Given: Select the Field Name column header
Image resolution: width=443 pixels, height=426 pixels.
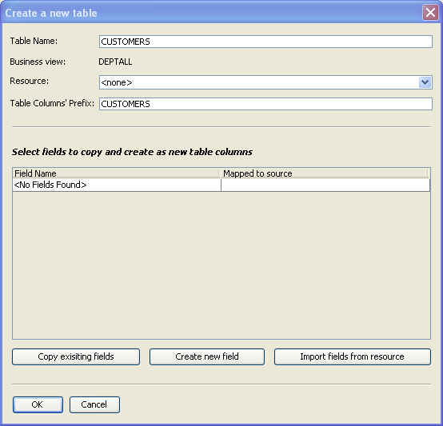Looking at the screenshot, I should pos(117,173).
